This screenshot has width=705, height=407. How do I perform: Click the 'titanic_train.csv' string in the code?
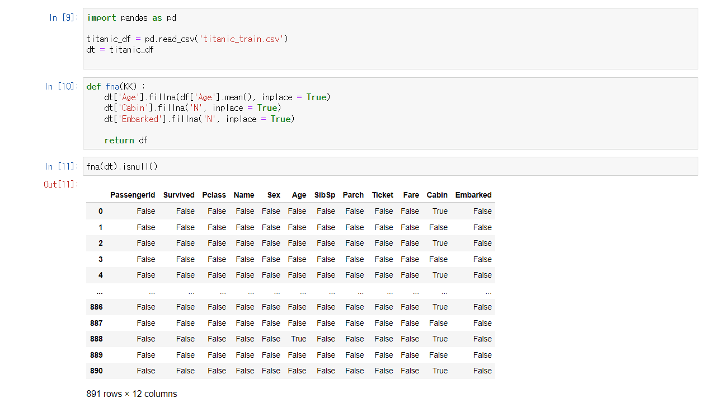point(243,39)
